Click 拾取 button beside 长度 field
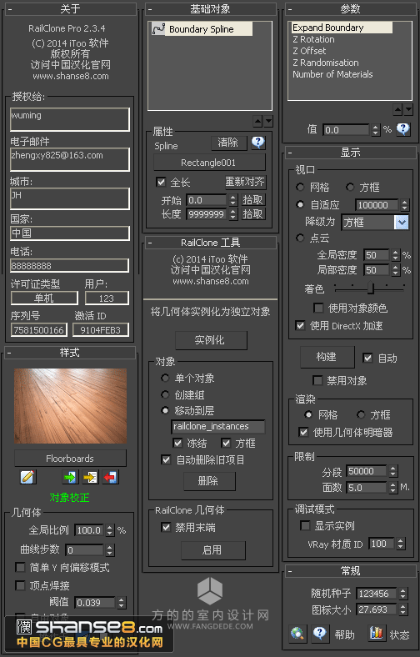 click(x=252, y=214)
